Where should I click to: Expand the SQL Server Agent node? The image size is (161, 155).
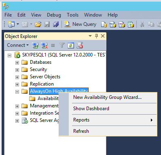17,121
